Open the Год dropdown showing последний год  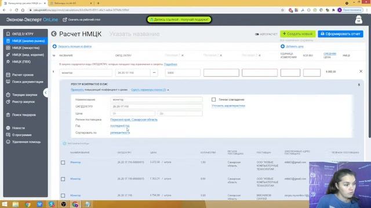click(120, 126)
